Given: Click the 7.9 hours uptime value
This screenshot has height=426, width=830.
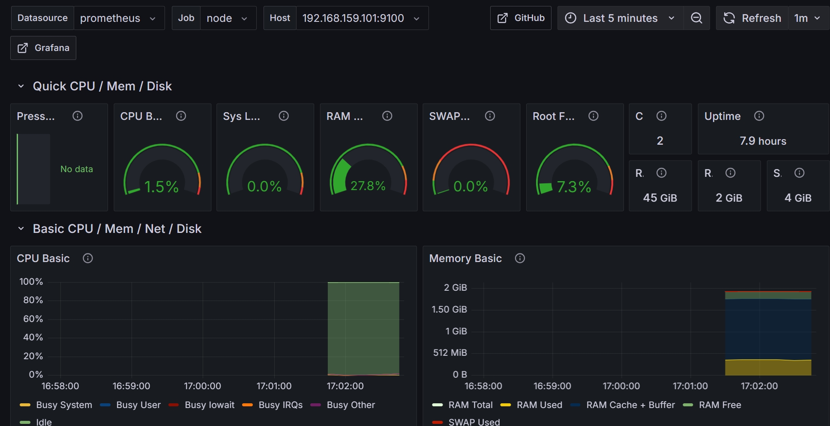Looking at the screenshot, I should [763, 141].
